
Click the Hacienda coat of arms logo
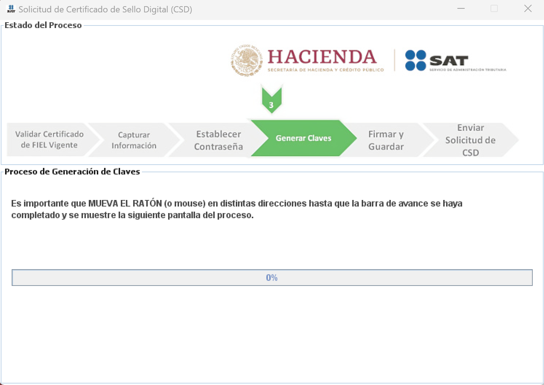pos(247,60)
